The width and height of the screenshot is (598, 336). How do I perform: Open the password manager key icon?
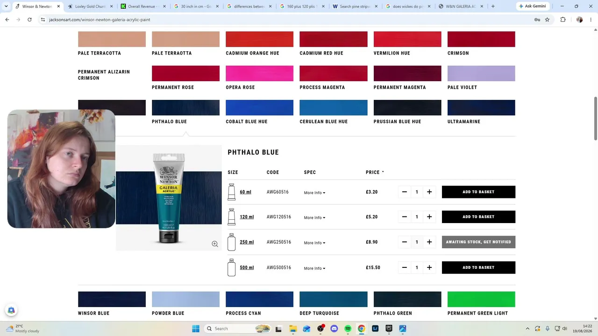tap(537, 20)
